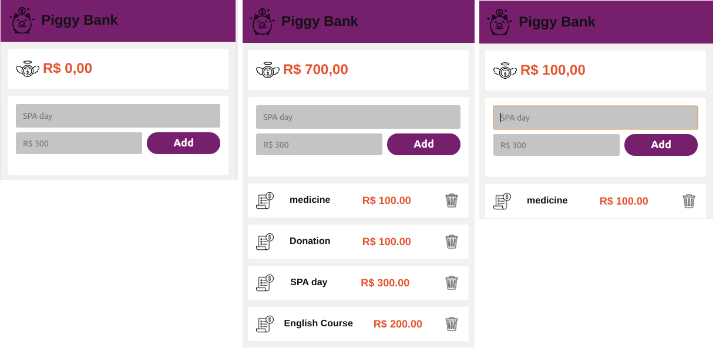Click the winged coin icon beside R$ 100,00
716x351 pixels.
505,70
